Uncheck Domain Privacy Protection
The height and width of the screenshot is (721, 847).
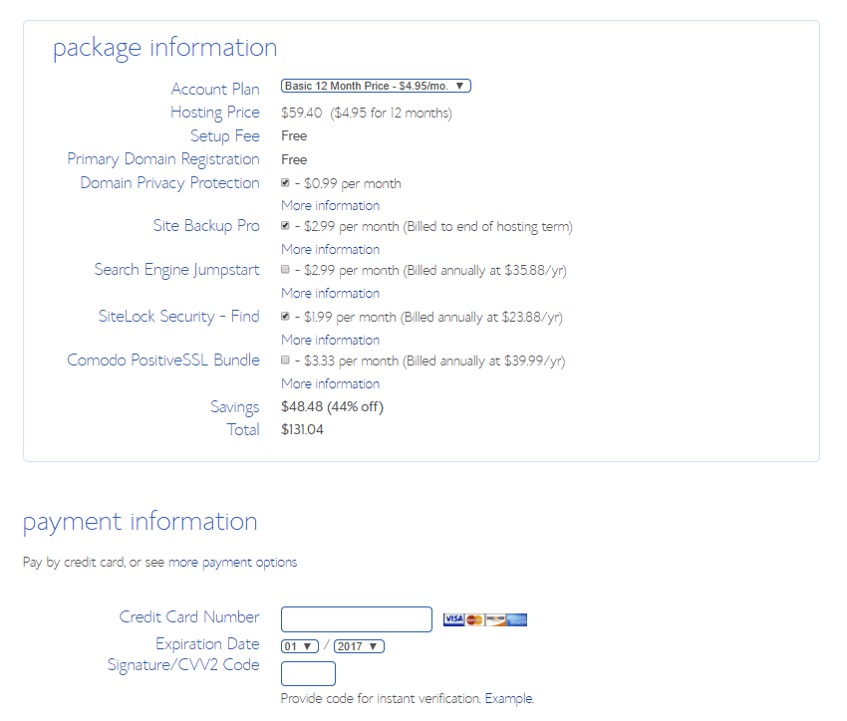284,183
